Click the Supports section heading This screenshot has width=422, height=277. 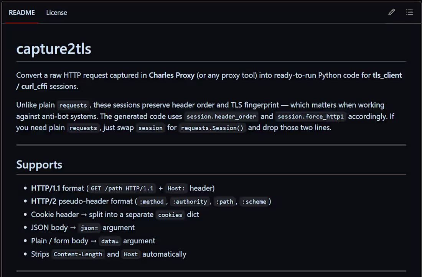(39, 164)
